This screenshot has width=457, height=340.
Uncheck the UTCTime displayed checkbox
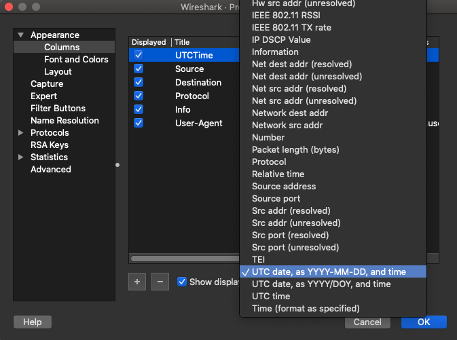(x=139, y=55)
